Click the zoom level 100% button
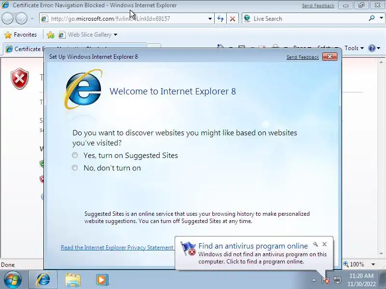386x289 pixels. tap(354, 264)
